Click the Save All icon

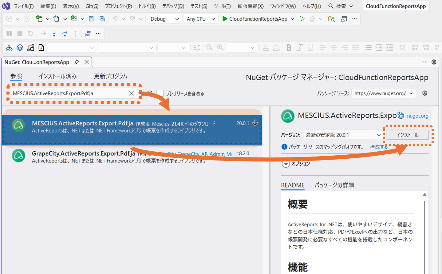102,19
